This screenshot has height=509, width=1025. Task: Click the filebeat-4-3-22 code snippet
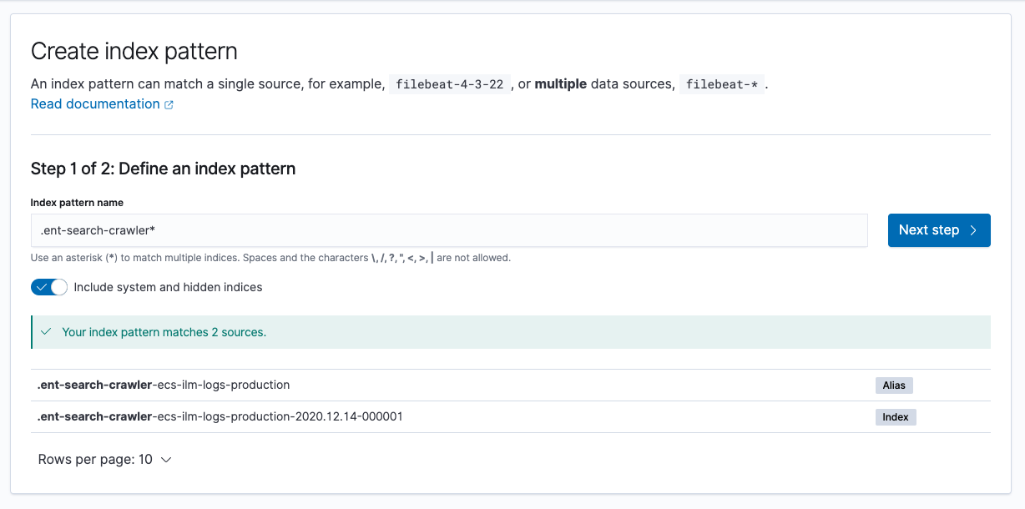point(448,83)
